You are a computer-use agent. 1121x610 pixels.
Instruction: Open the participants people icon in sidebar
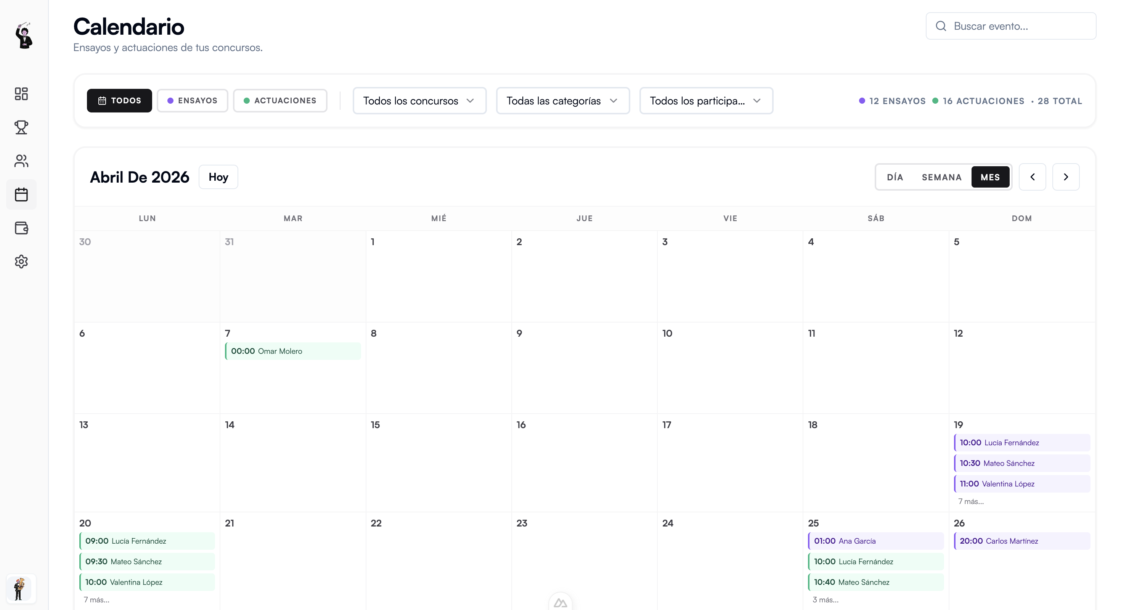pos(21,161)
